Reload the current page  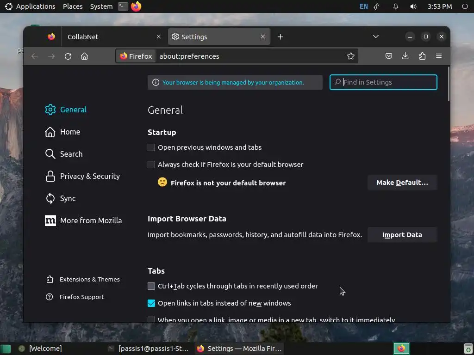pyautogui.click(x=68, y=56)
